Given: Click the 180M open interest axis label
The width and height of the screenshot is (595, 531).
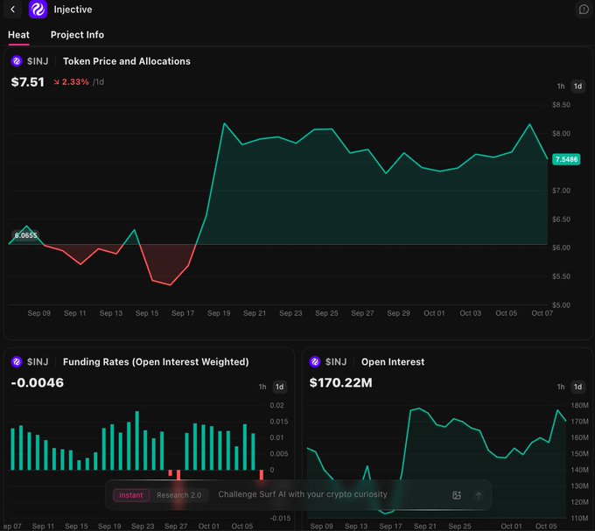Looking at the screenshot, I should pyautogui.click(x=579, y=405).
